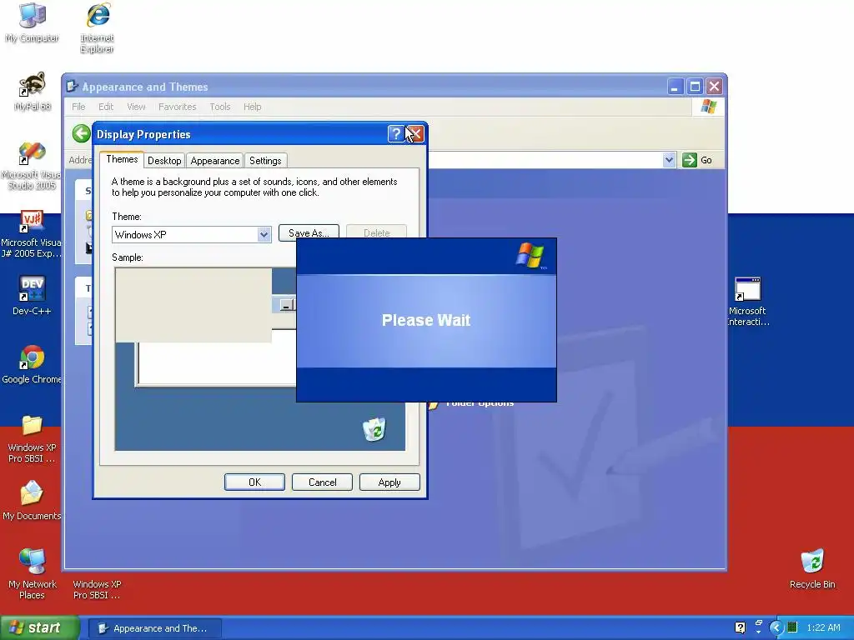Click the Folder Options link
This screenshot has width=854, height=640.
[x=480, y=403]
